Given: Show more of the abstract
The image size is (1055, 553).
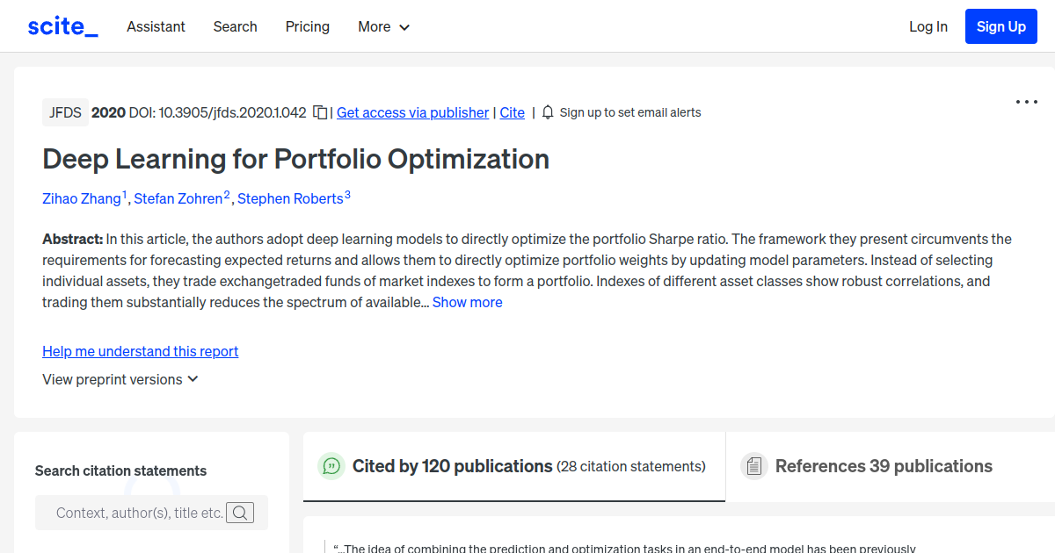Looking at the screenshot, I should coord(467,302).
